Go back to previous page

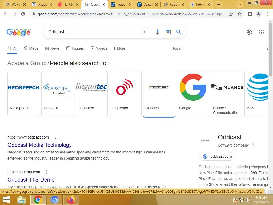(x=6, y=14)
